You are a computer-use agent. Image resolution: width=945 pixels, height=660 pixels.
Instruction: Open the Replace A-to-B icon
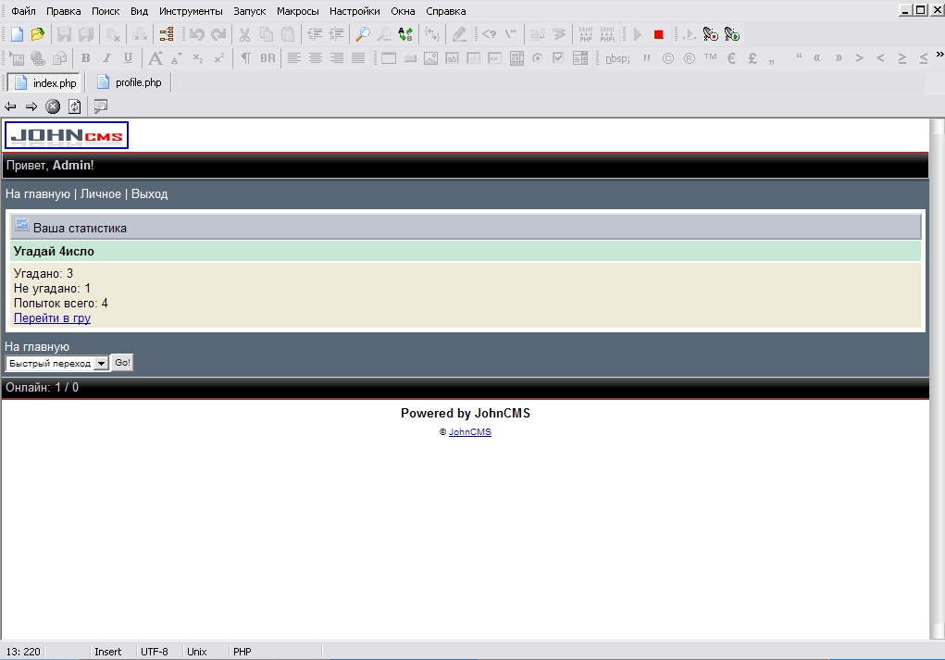pyautogui.click(x=405, y=34)
